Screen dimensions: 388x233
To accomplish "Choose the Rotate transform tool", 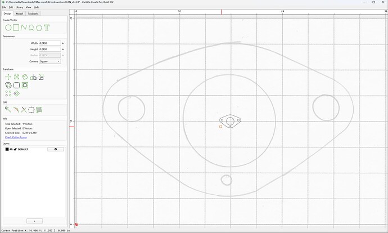I will [25, 77].
